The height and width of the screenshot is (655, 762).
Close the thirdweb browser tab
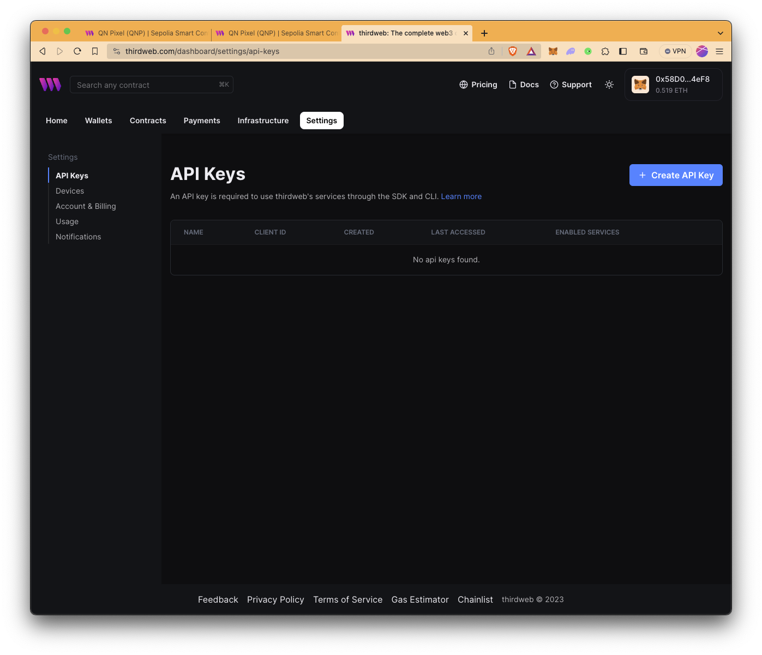click(x=466, y=33)
